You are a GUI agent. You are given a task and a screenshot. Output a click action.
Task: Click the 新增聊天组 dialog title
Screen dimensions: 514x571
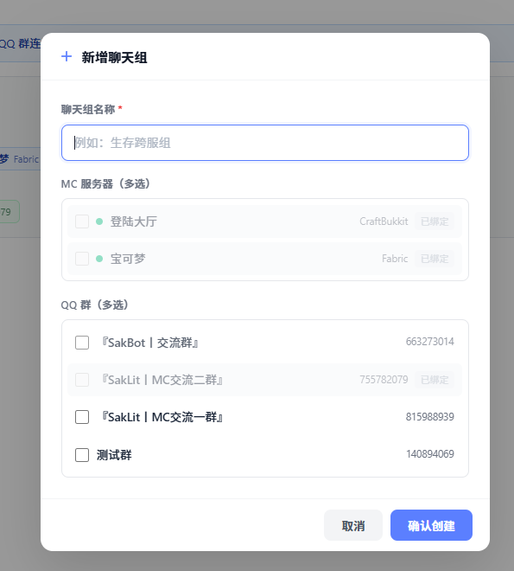(114, 58)
